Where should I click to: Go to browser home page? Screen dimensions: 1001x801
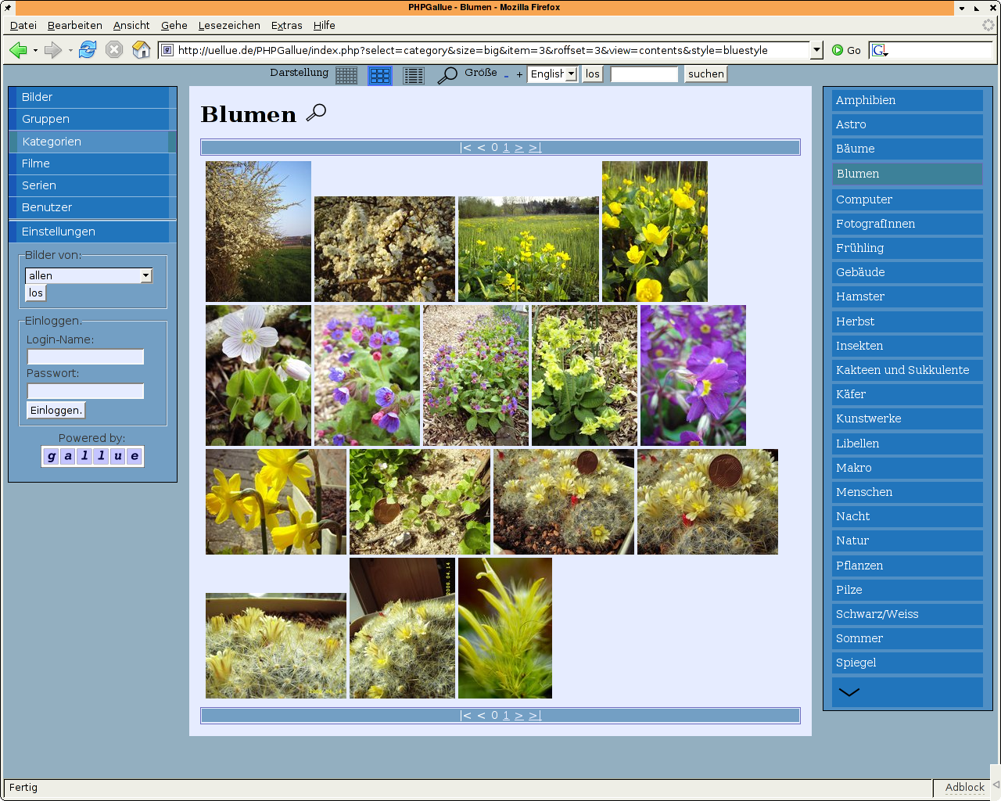[141, 50]
